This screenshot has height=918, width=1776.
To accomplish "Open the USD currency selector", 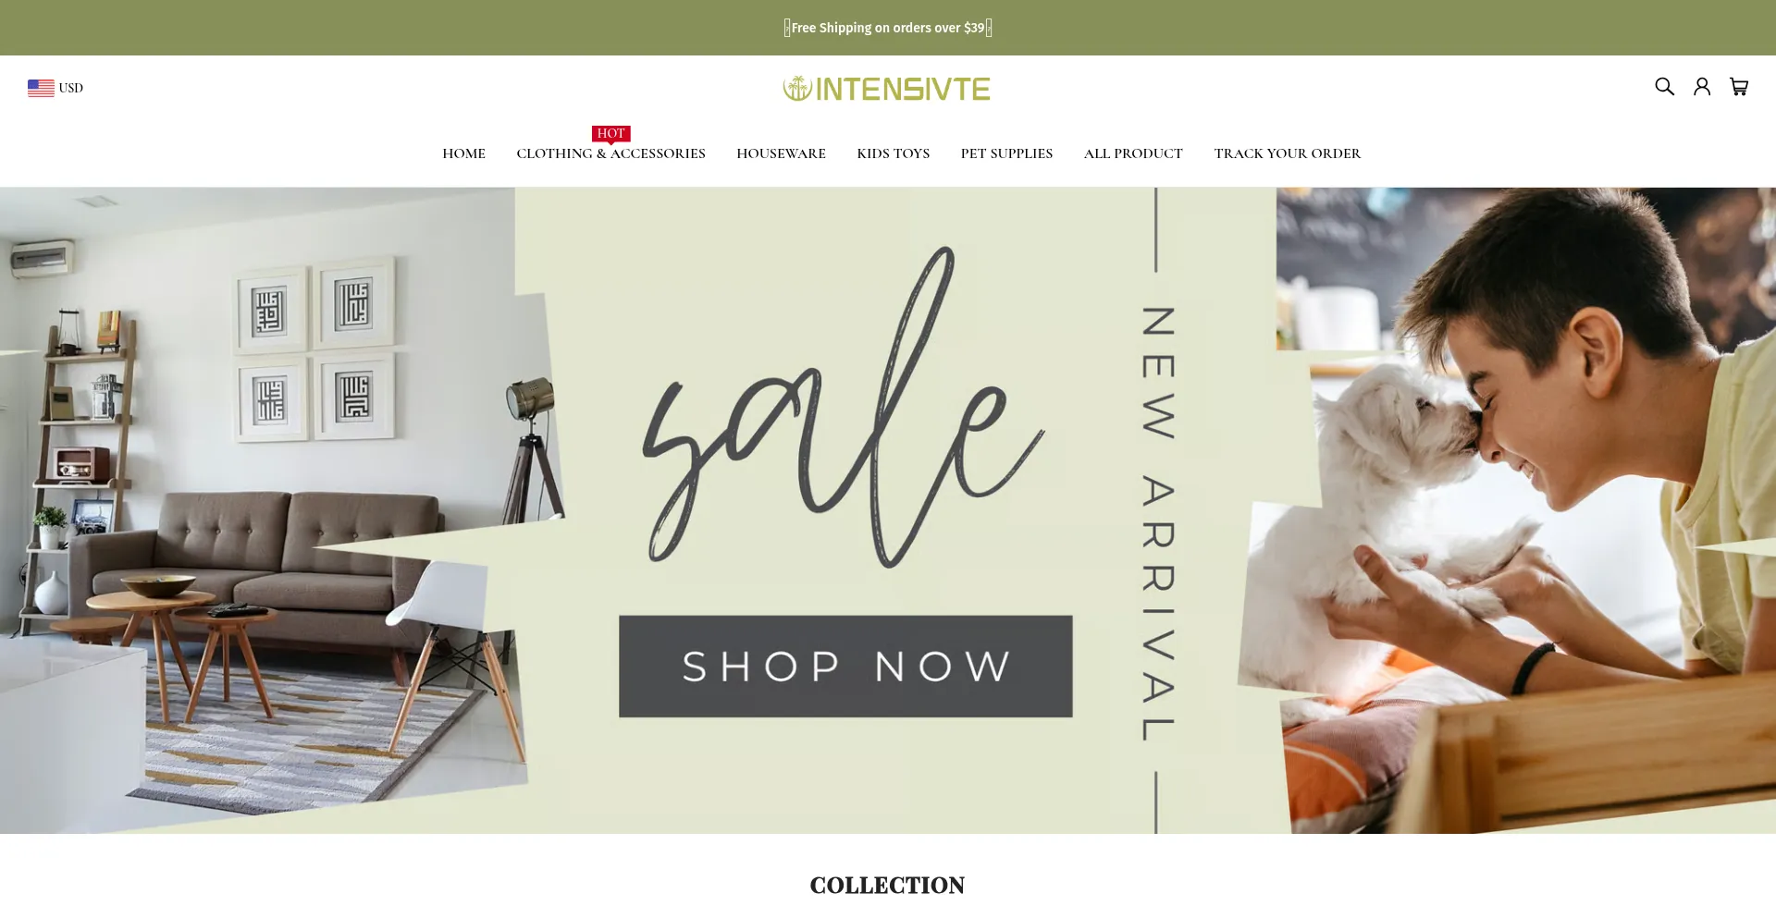I will [55, 88].
